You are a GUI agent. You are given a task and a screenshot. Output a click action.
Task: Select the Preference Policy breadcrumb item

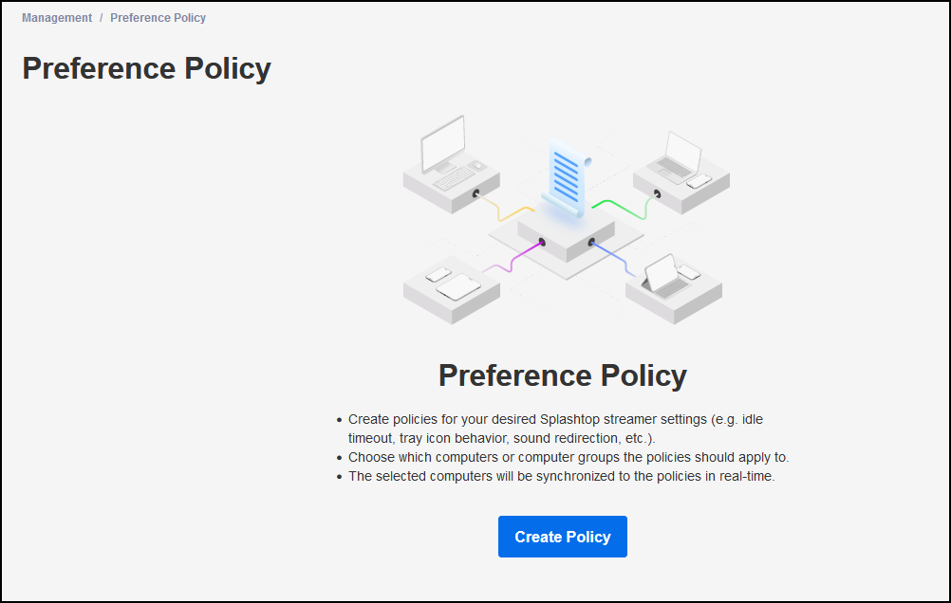click(158, 18)
